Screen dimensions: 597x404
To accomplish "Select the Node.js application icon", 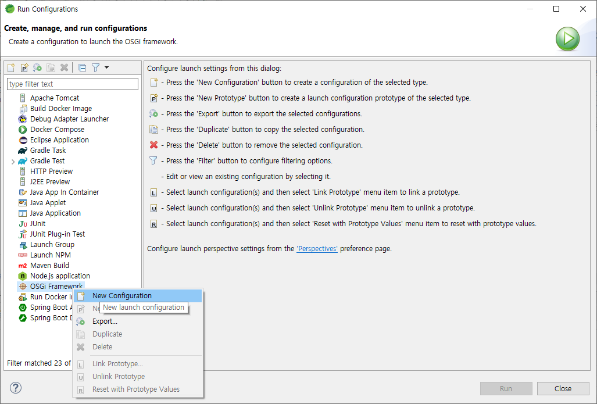I will (23, 276).
